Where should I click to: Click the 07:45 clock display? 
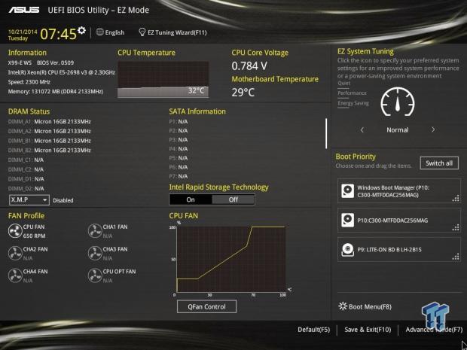(59, 34)
